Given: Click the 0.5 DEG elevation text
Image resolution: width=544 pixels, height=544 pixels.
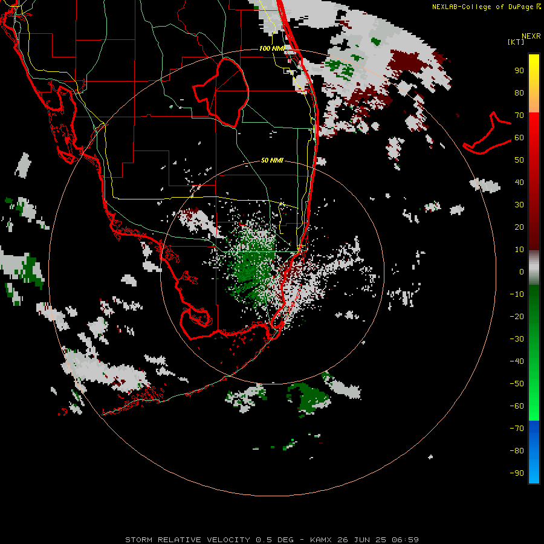Looking at the screenshot, I should [274, 540].
